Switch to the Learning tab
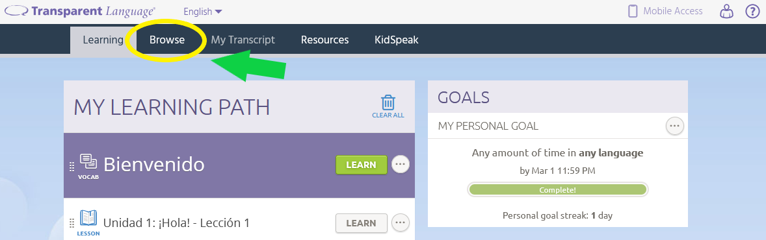 (103, 40)
